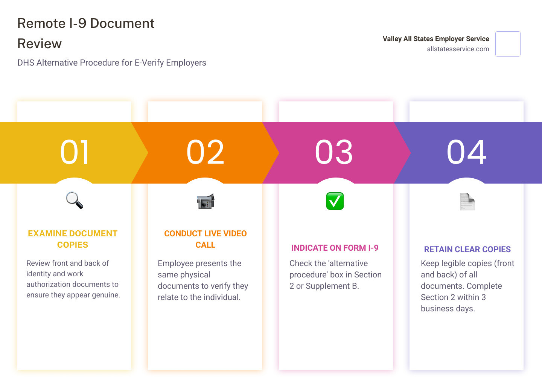Click the 'Keep legible copies' description text

point(467,286)
